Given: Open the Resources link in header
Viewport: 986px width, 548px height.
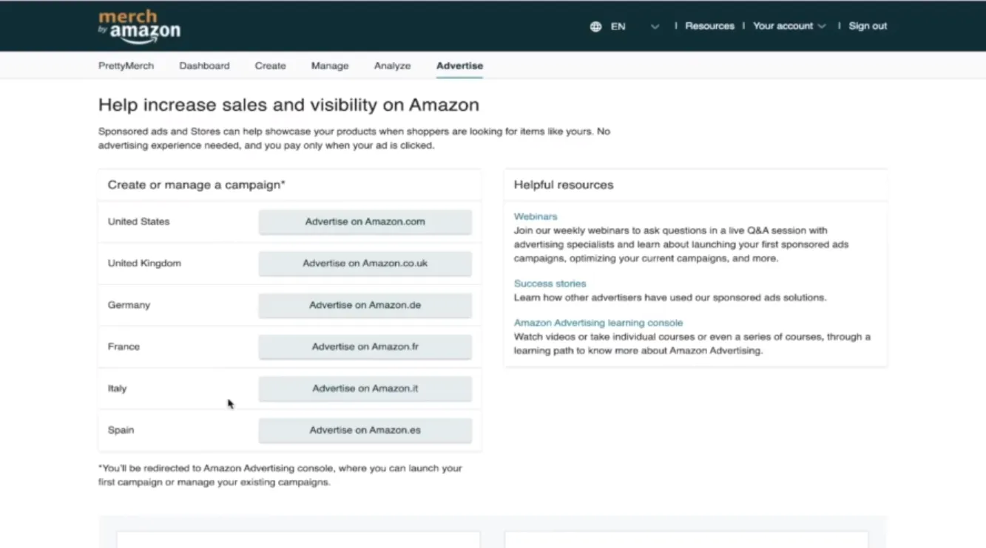Looking at the screenshot, I should click(709, 26).
